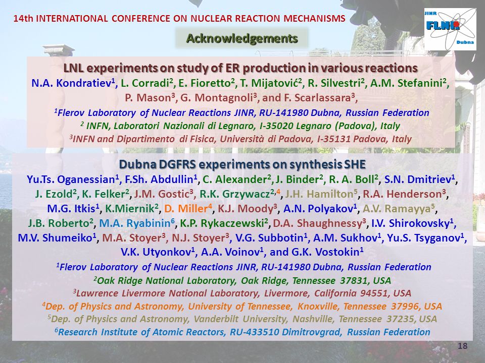Select author E. Fioretto

coord(206,83)
